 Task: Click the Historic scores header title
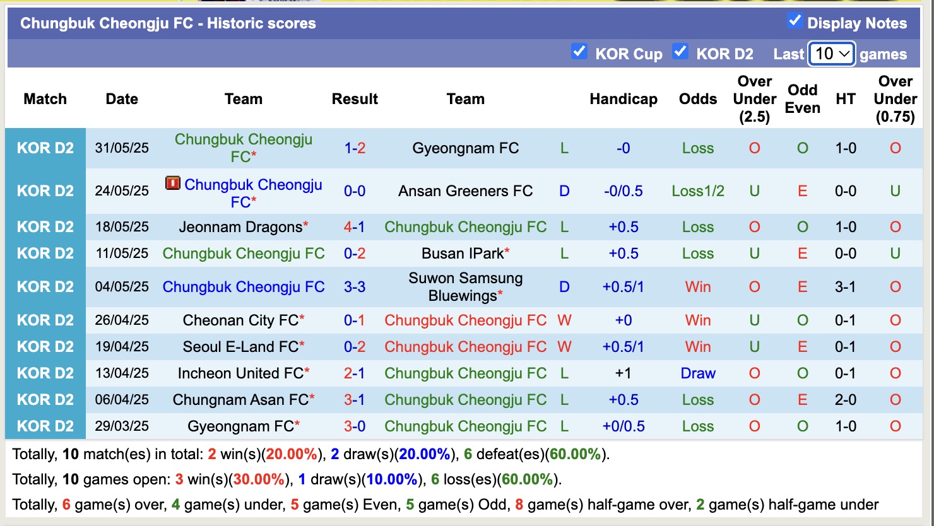click(167, 23)
